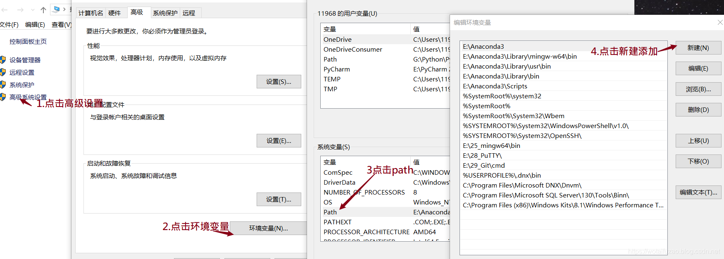Screen dimensions: 724x259
Task: Click the Forward navigation arrow
Action: click(x=20, y=10)
